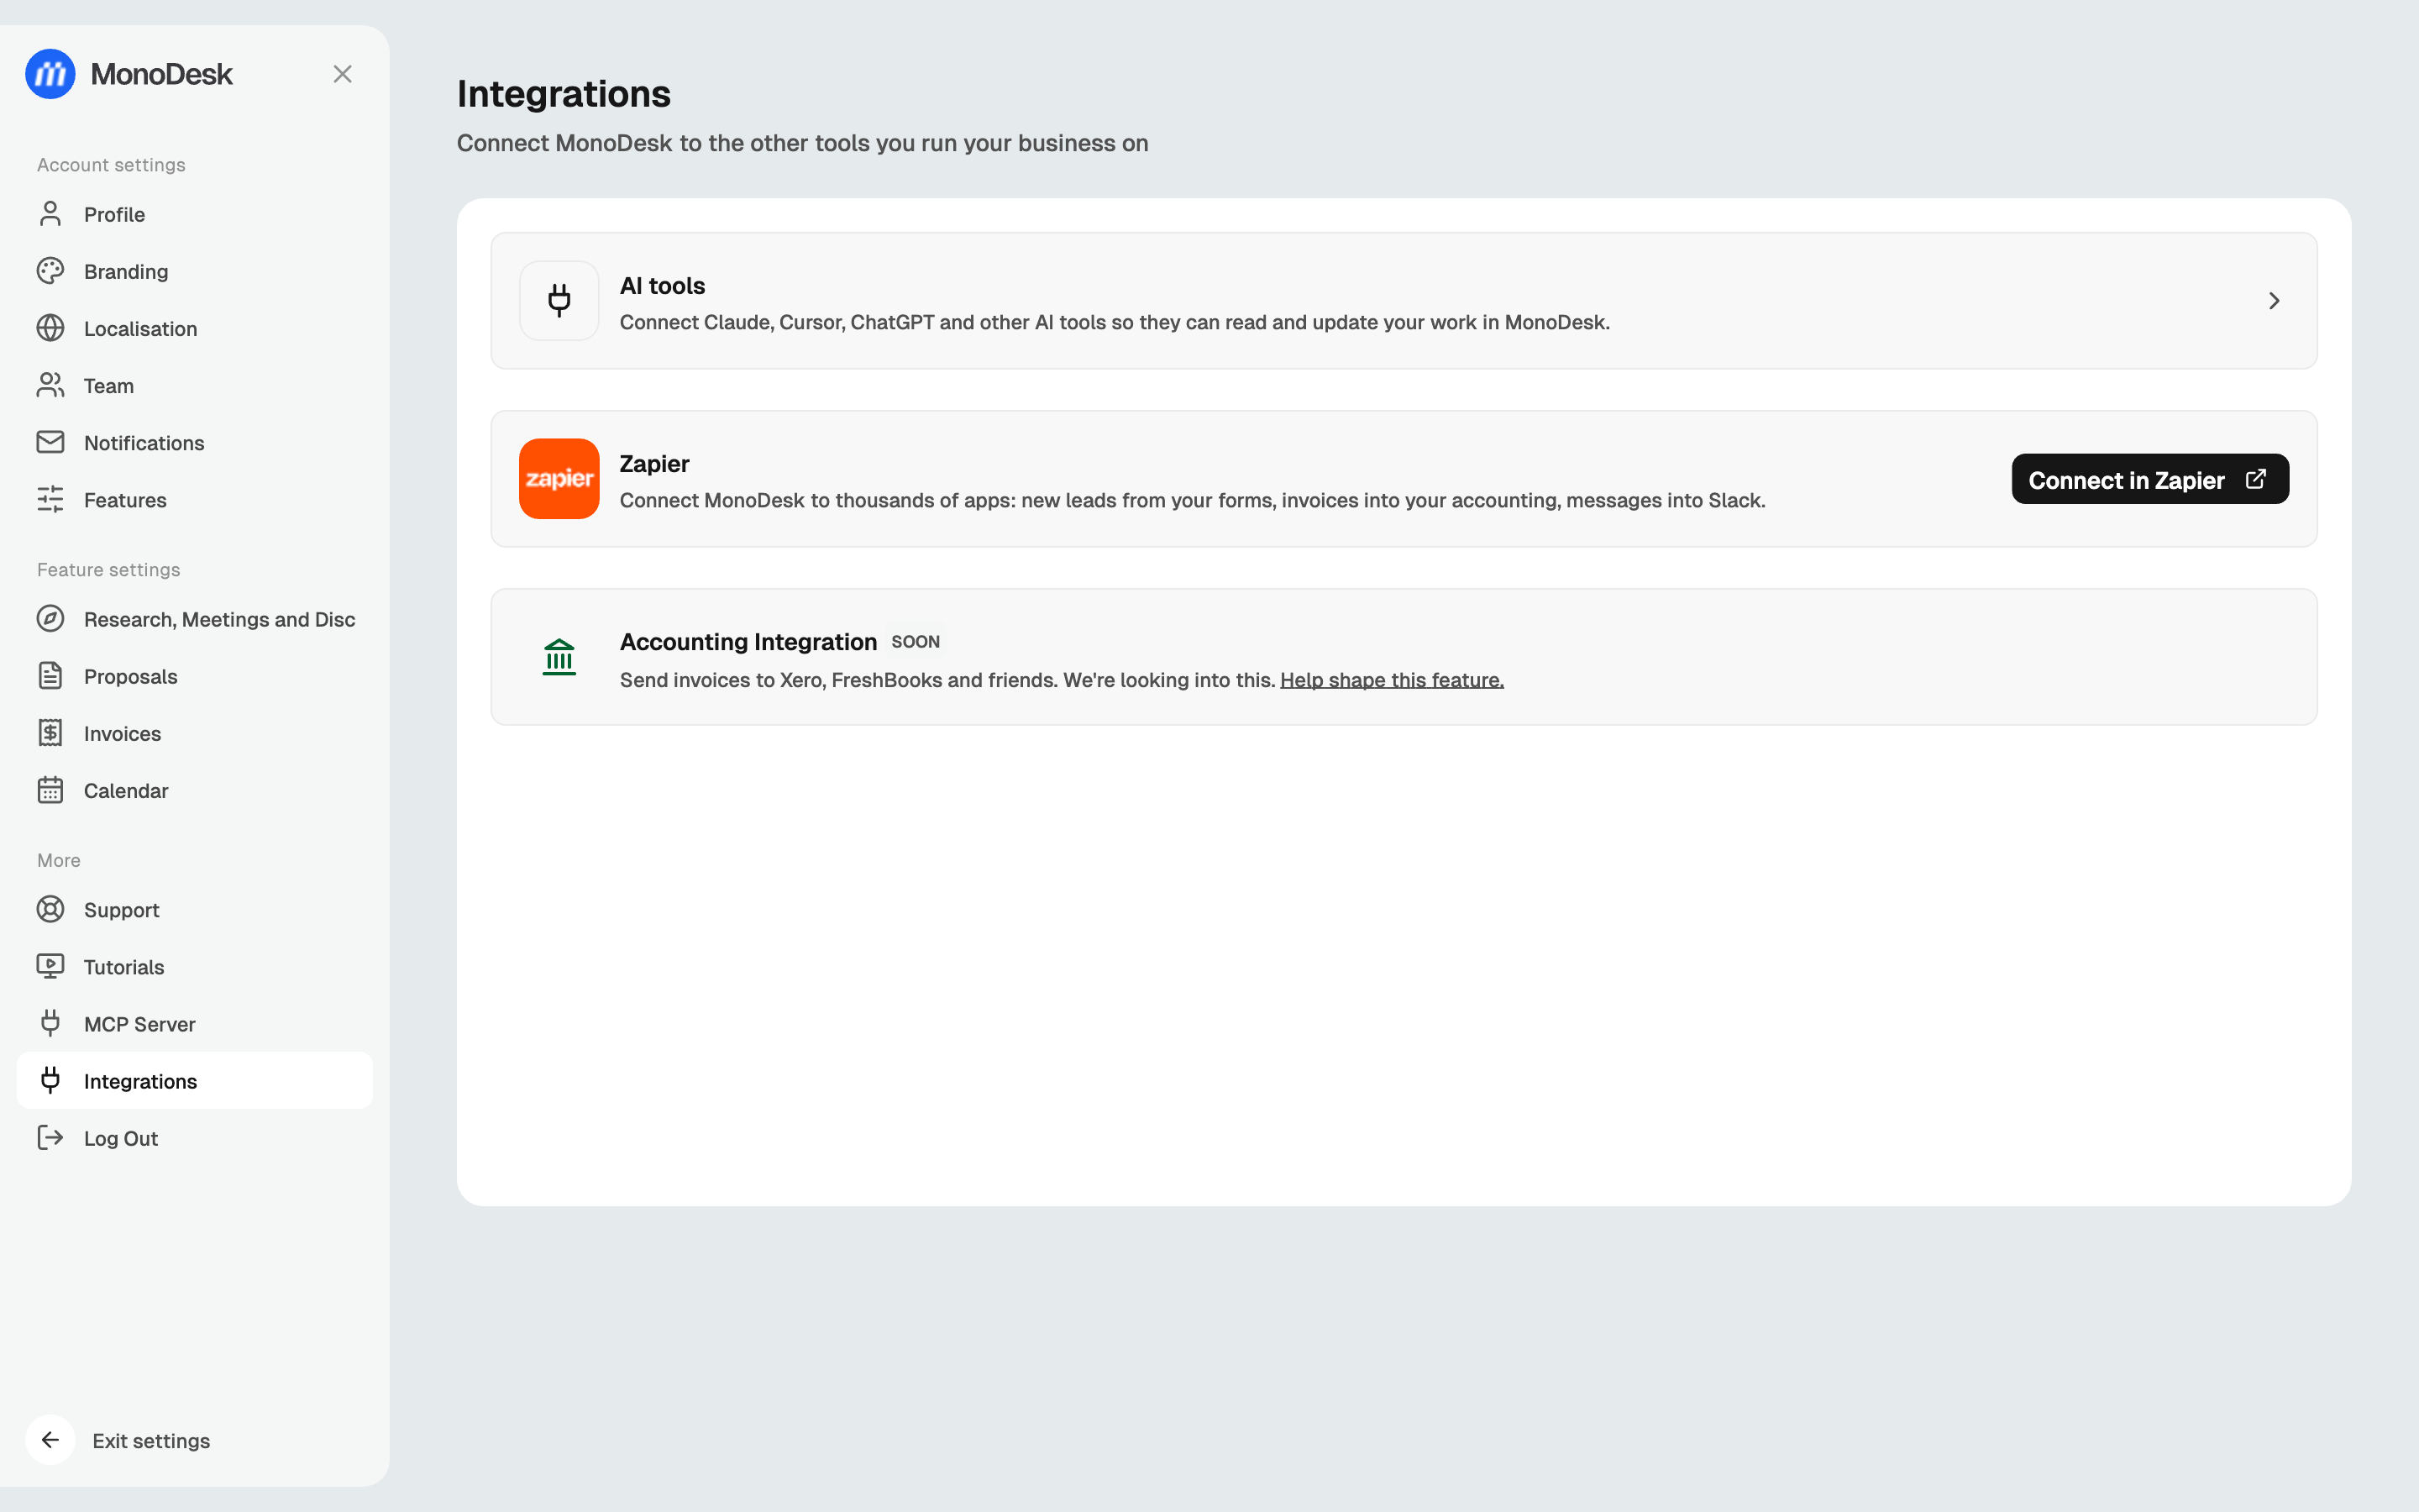The image size is (2419, 1512).
Task: Click Connect in Zapier button
Action: coord(2150,479)
